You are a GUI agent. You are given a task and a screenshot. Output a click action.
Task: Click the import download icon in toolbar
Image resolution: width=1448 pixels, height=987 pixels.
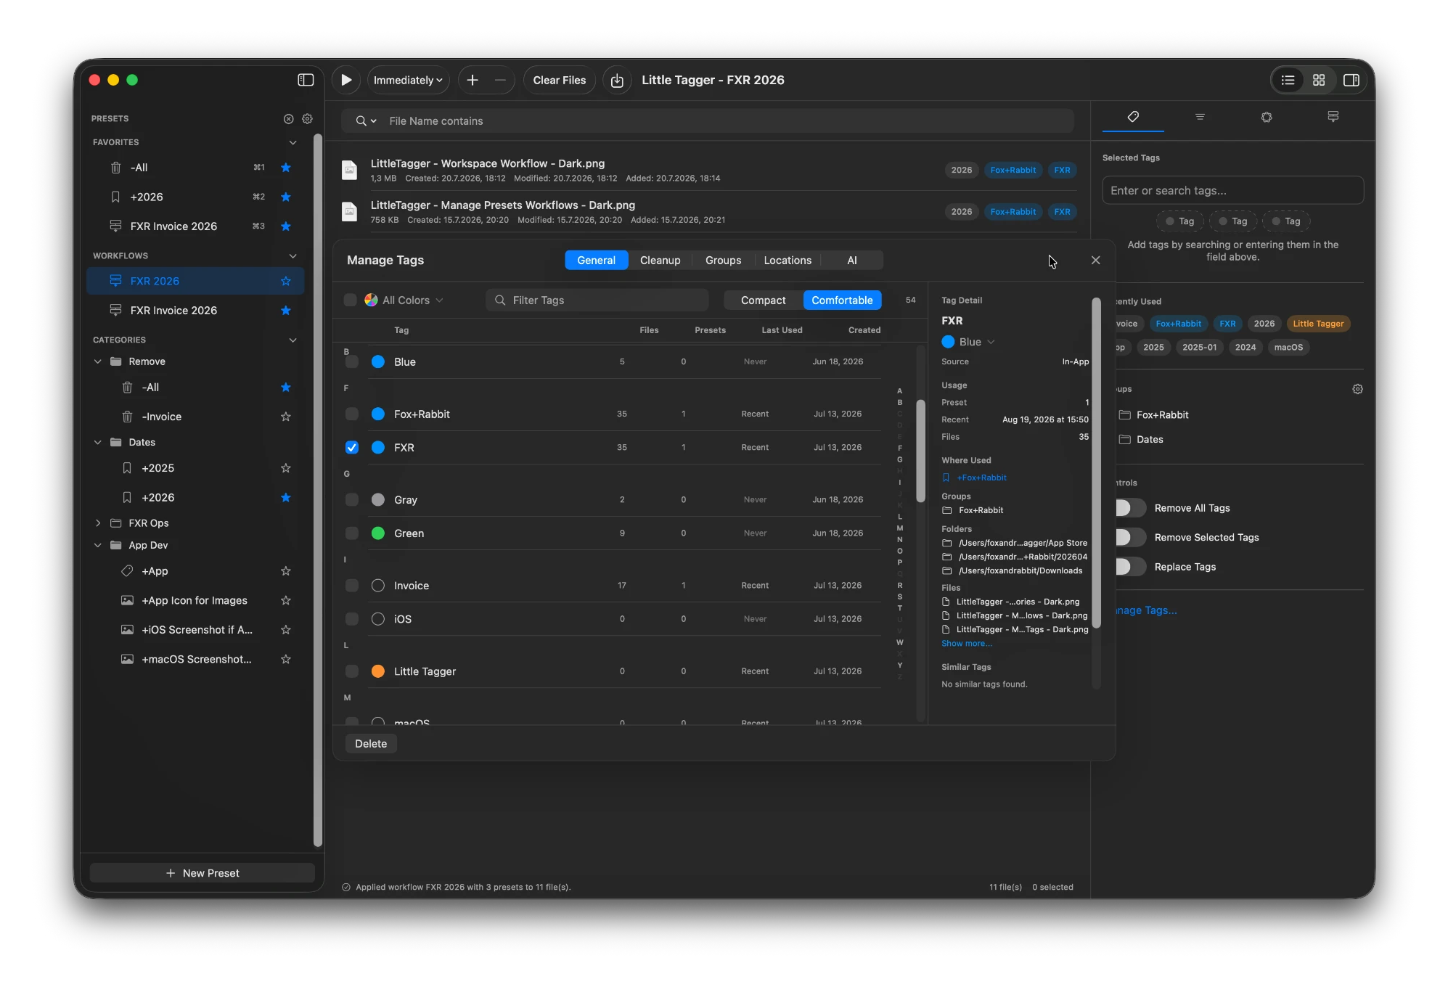coord(617,80)
